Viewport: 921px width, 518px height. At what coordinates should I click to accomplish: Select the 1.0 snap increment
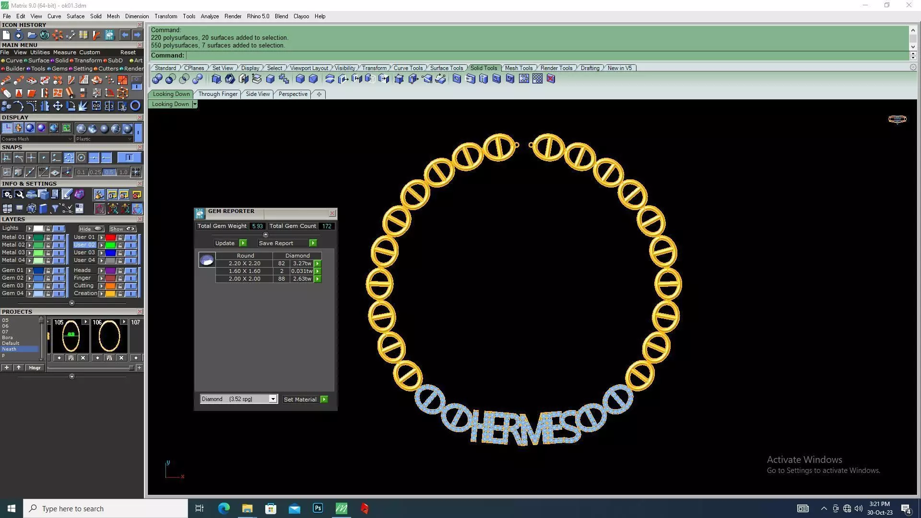(123, 172)
